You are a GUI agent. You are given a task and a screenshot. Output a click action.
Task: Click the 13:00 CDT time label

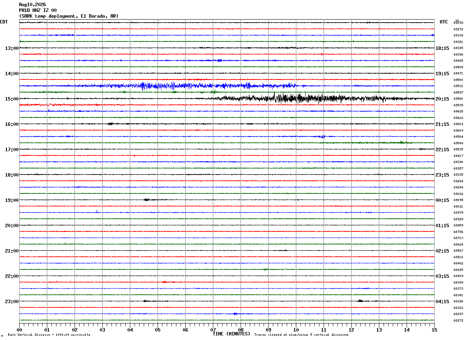[x=12, y=48]
